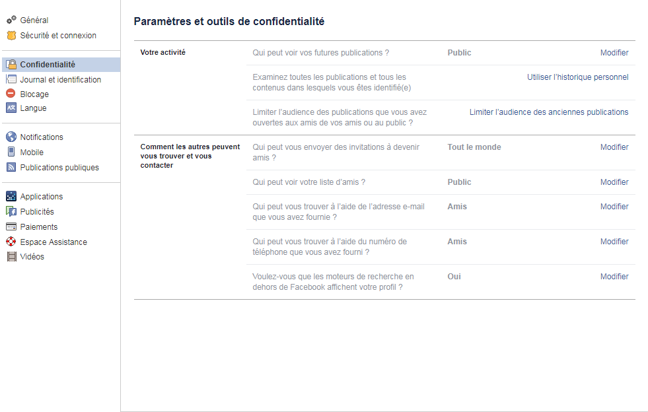Go to Publicités settings
This screenshot has height=412, width=648.
coord(37,212)
